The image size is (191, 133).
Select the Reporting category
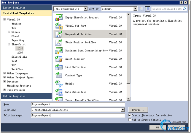point(18,40)
